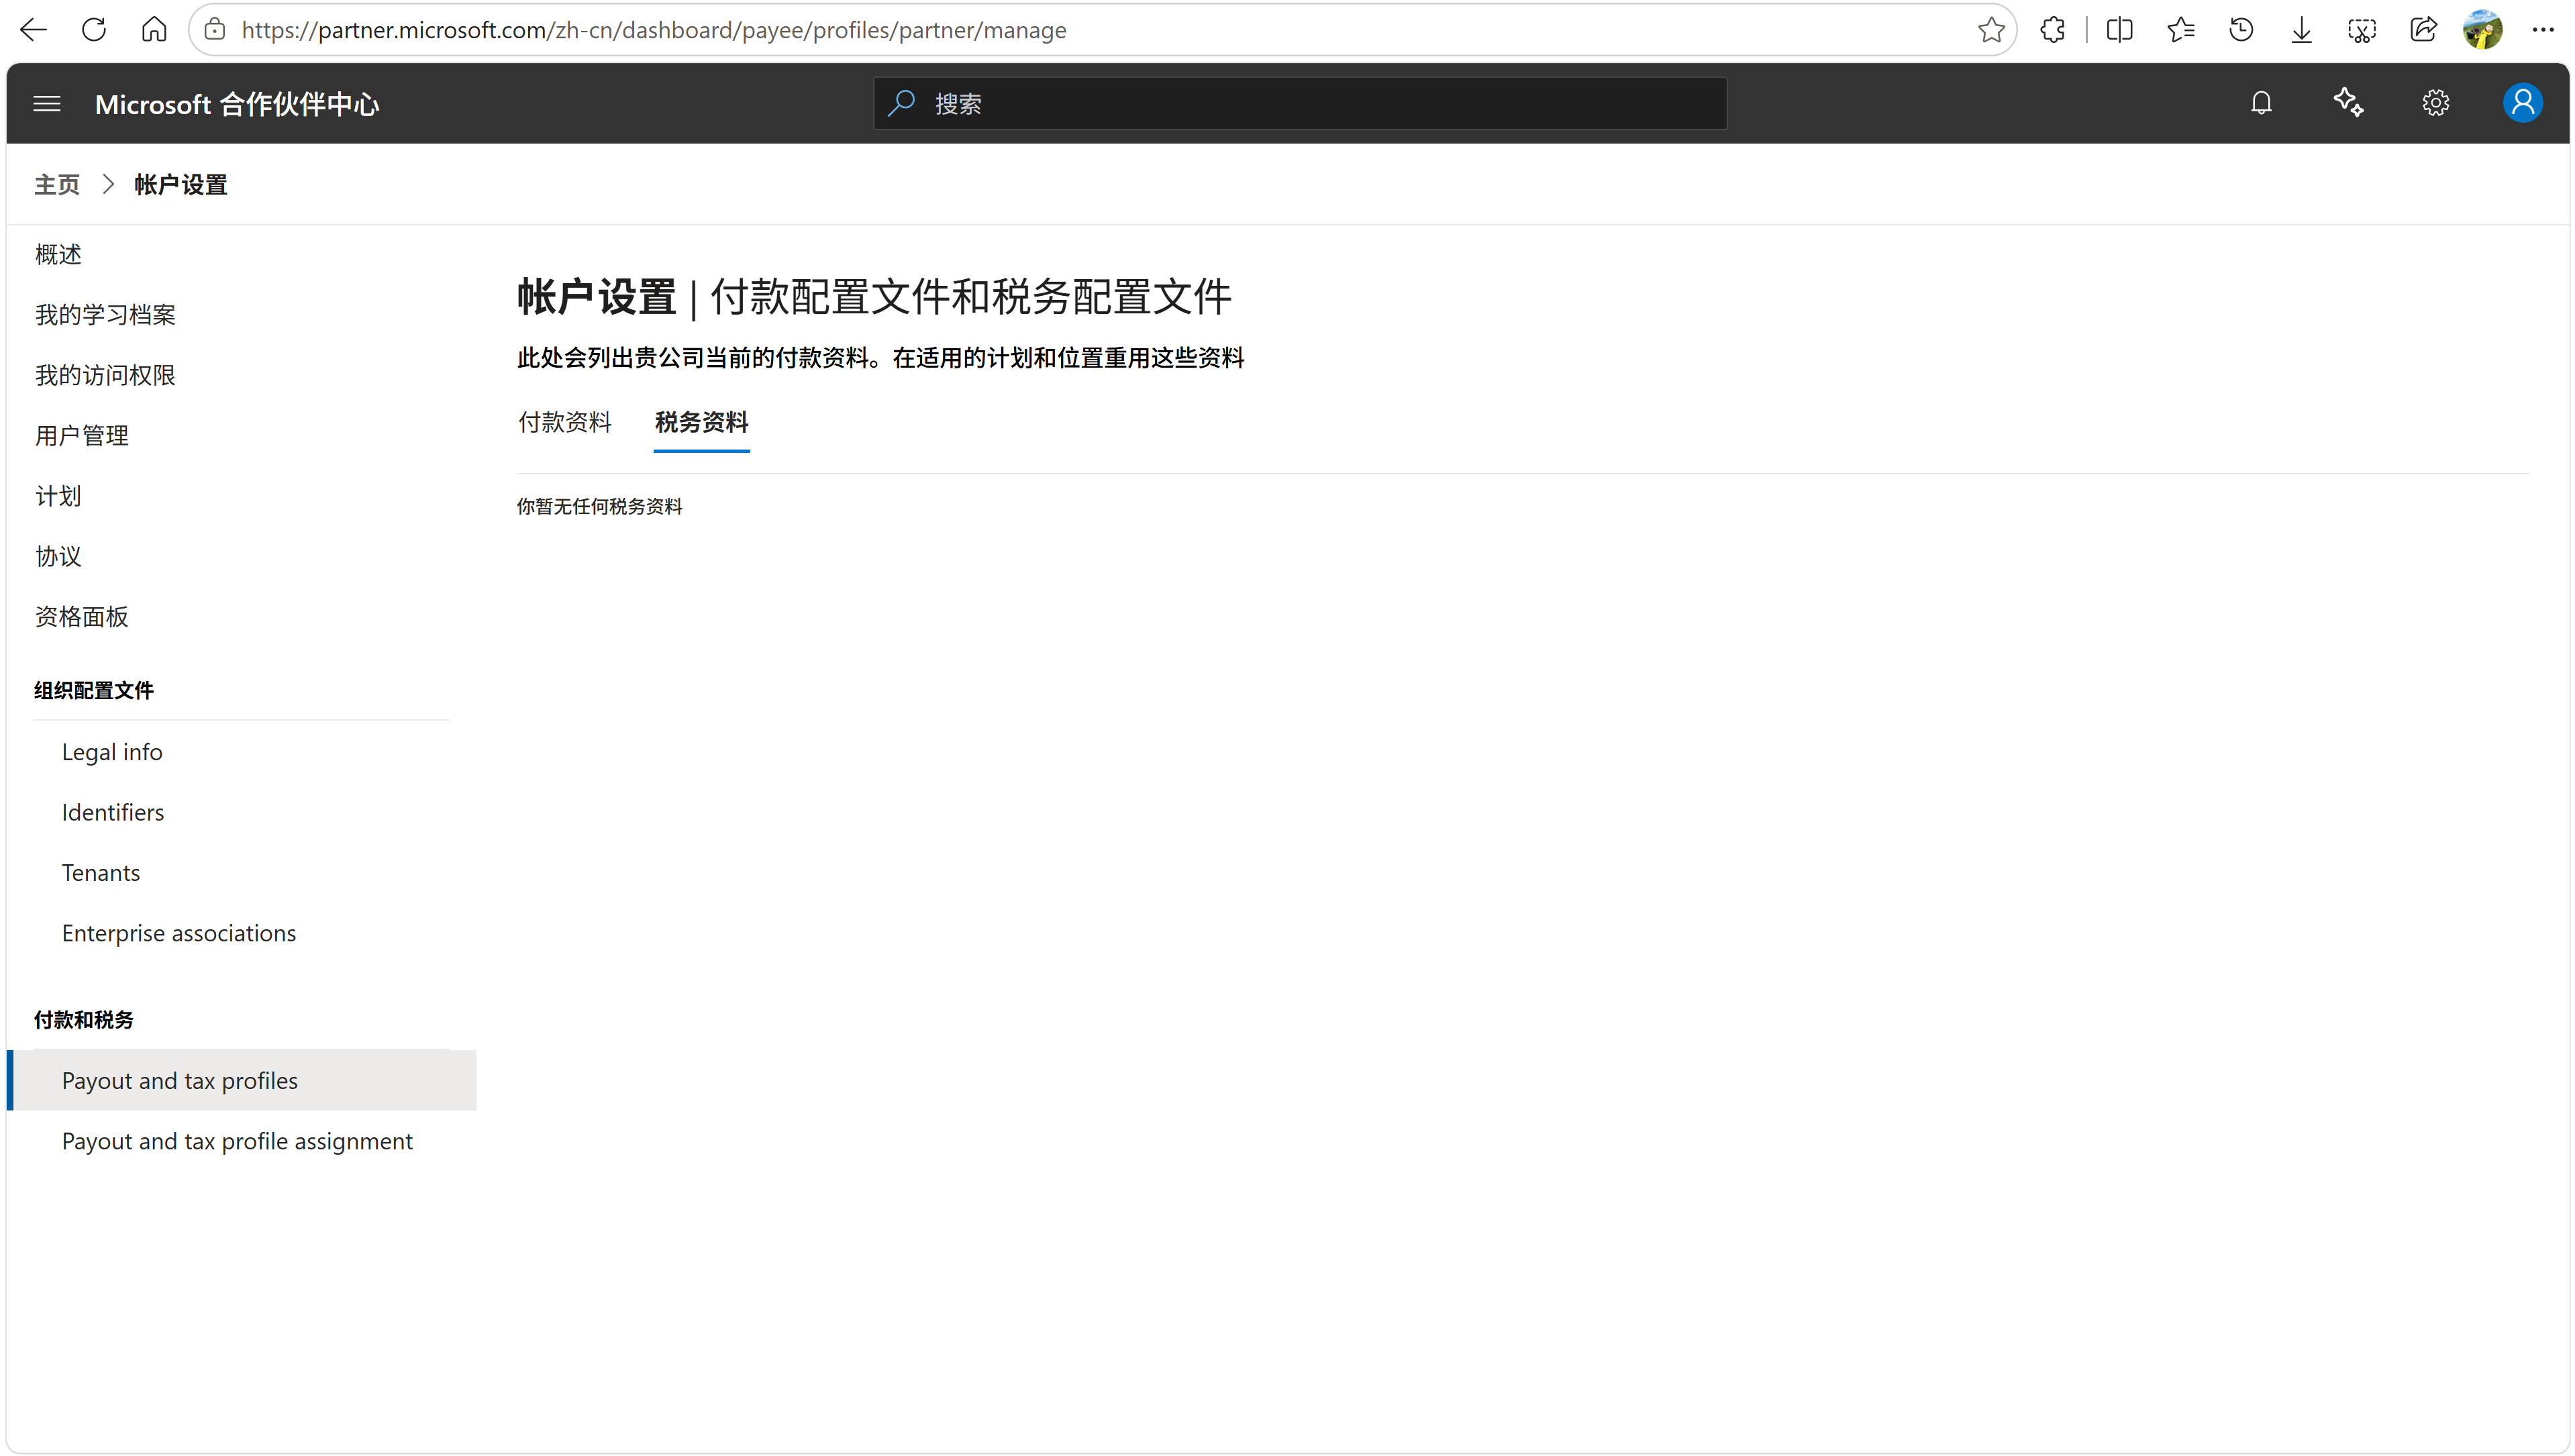Click the 你暂无任何税务资料 message

click(x=599, y=506)
